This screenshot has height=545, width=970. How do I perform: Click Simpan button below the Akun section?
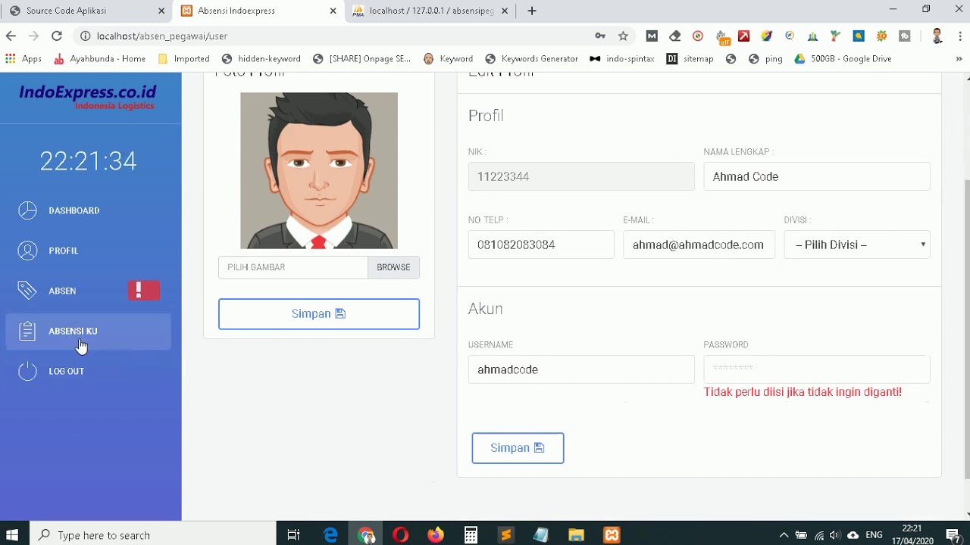pos(518,448)
